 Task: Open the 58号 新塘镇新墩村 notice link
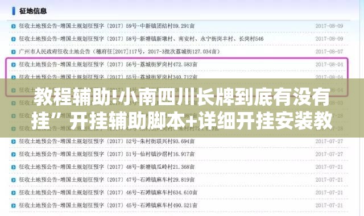[x=141, y=39]
